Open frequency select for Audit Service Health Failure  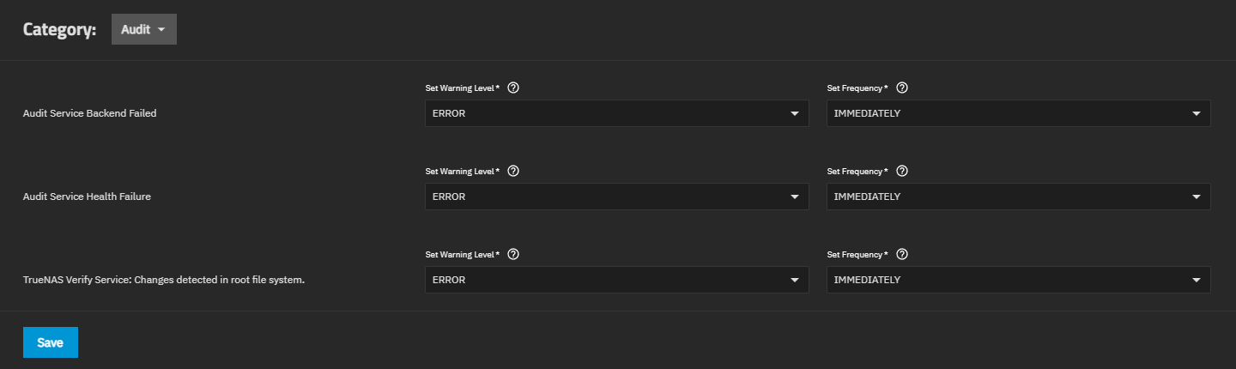[x=1018, y=197]
